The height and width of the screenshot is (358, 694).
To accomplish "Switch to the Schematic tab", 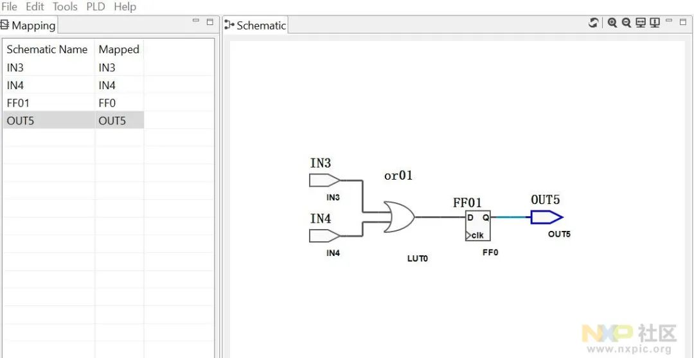I will tap(255, 25).
